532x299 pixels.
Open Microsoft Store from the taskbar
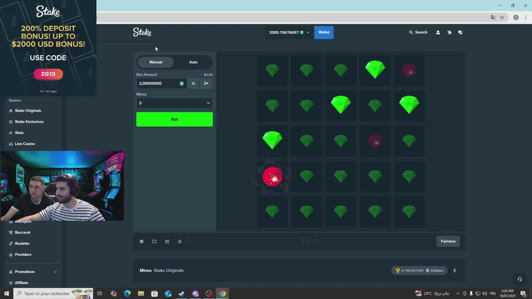coord(155,294)
